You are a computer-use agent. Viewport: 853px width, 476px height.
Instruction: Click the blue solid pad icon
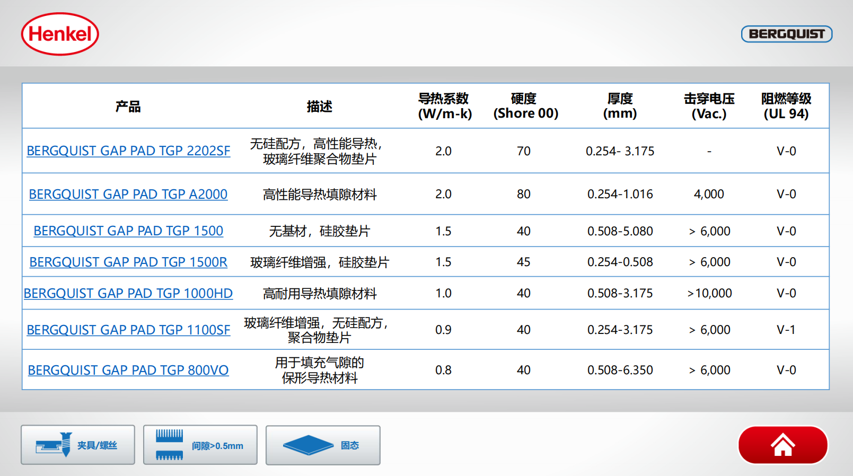pyautogui.click(x=307, y=445)
